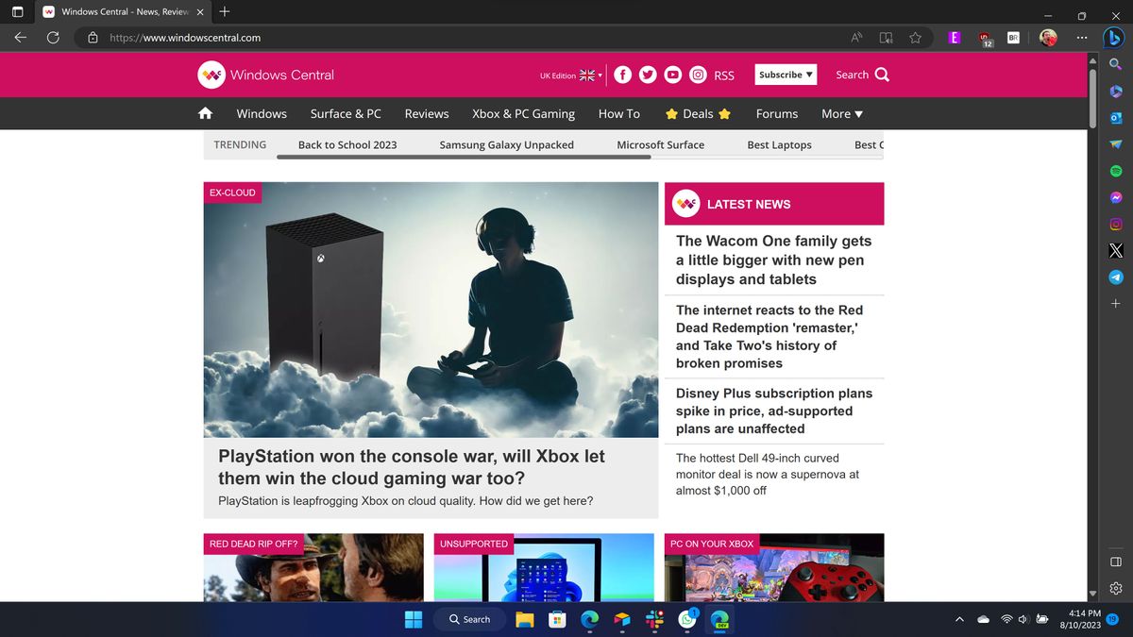This screenshot has width=1133, height=637.
Task: Open Disney Plus subscription price article
Action: (774, 411)
